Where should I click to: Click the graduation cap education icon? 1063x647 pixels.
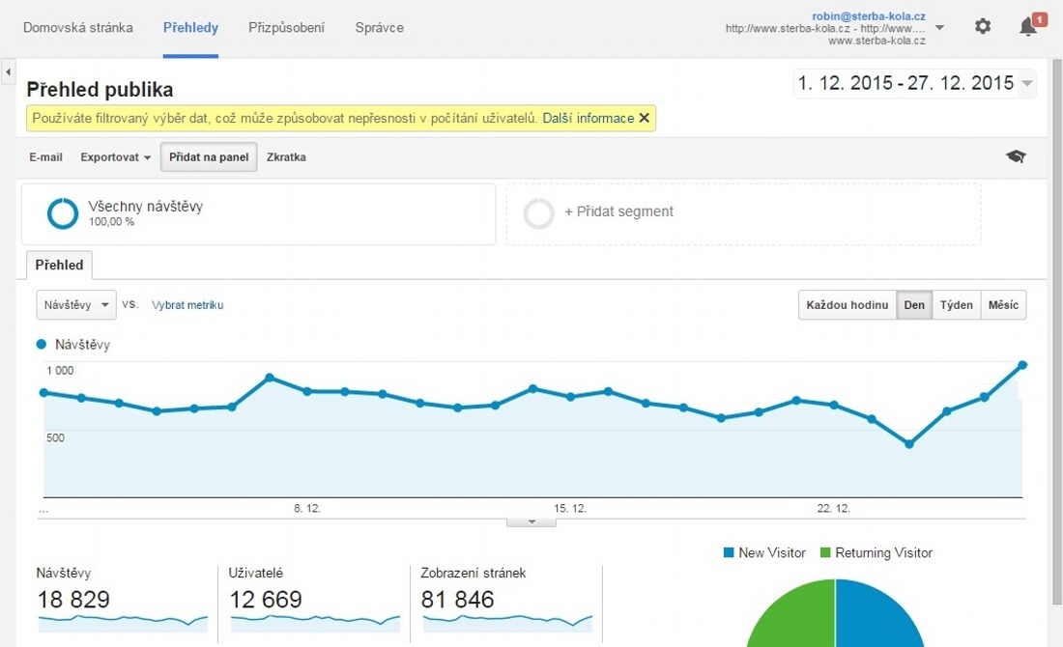(1016, 156)
